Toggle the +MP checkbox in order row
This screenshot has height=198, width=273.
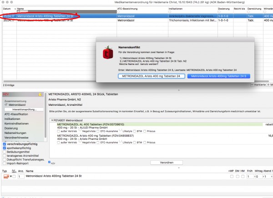(x=232, y=177)
